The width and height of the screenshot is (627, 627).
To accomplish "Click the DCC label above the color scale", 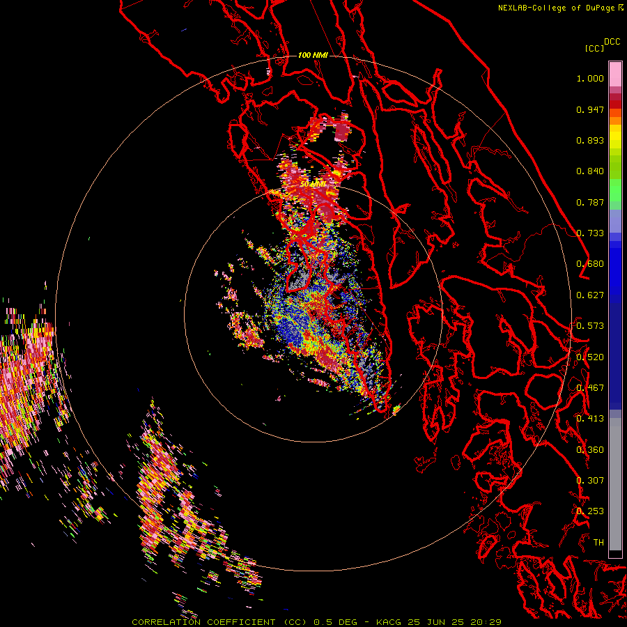I will tap(612, 42).
